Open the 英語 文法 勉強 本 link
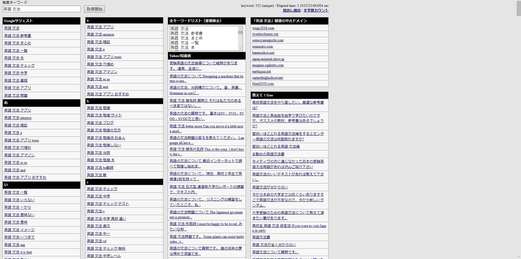Image resolution: width=521 pixels, height=259 pixels. click(x=101, y=160)
